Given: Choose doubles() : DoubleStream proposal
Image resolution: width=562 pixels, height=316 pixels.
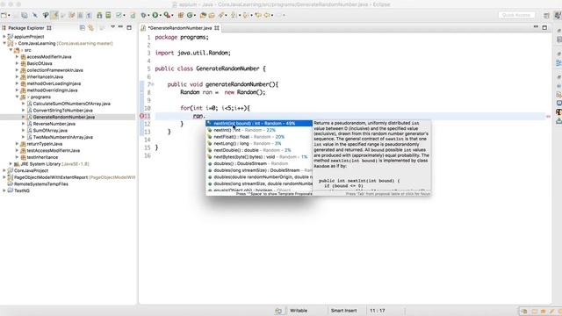Looking at the screenshot, I should [259, 163].
